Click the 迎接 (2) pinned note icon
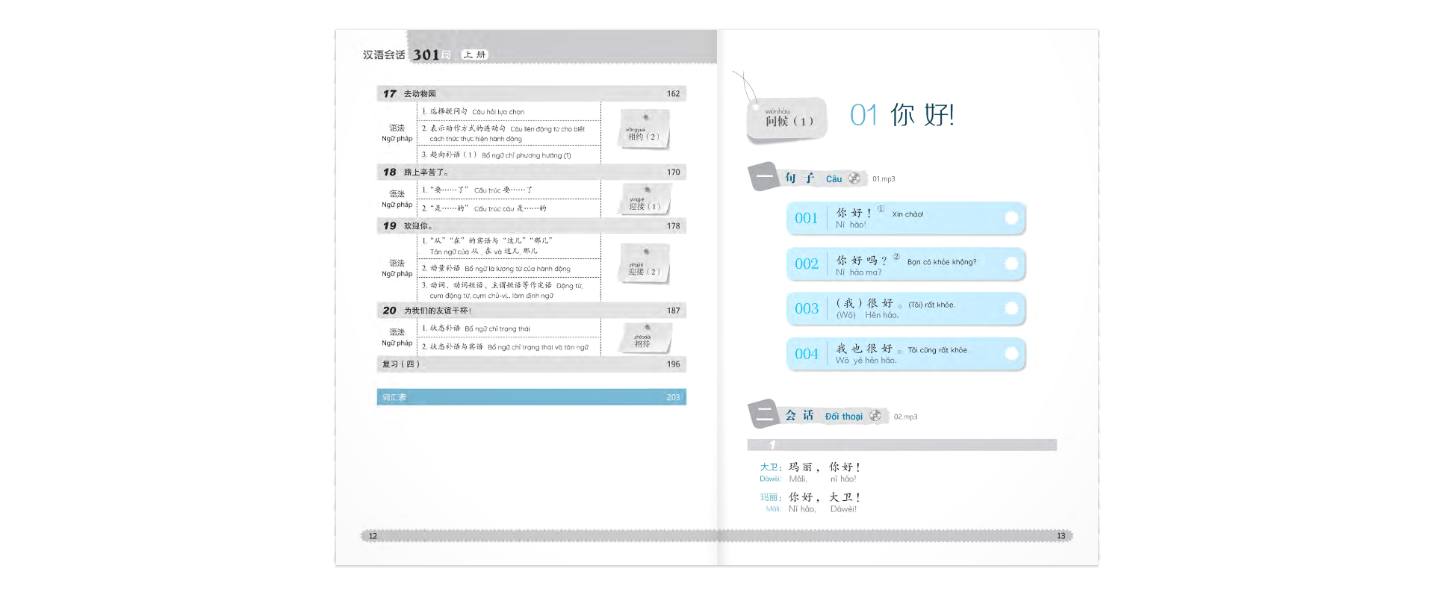Viewport: 1434px width, 595px height. coord(645,265)
